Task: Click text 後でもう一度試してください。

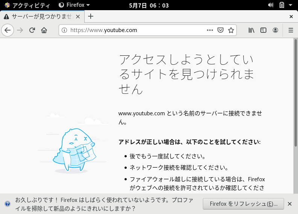Action: click(x=168, y=156)
